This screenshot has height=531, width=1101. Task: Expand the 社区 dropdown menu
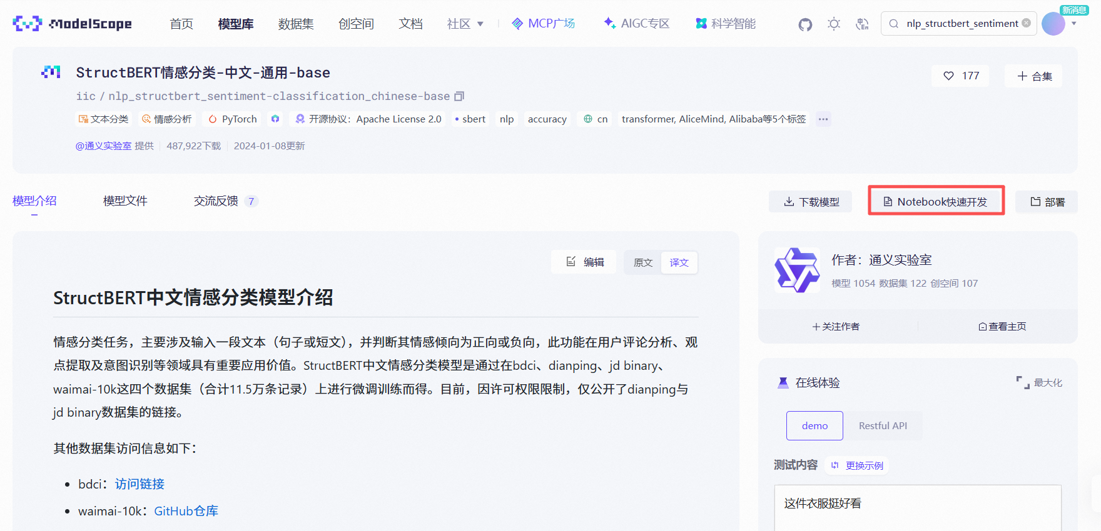[x=465, y=24]
